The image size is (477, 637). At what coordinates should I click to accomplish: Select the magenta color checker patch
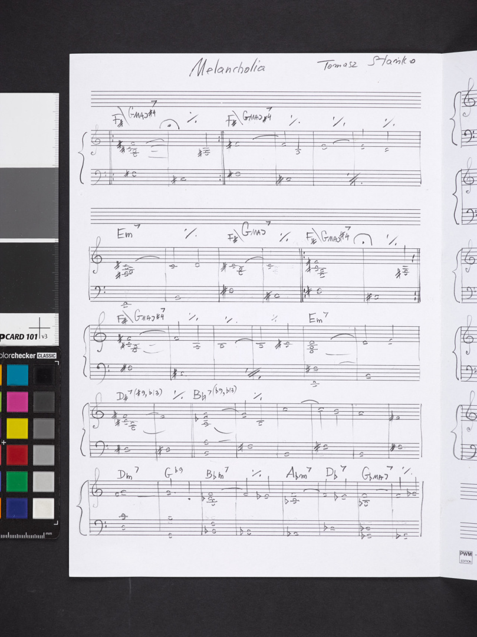pyautogui.click(x=18, y=402)
